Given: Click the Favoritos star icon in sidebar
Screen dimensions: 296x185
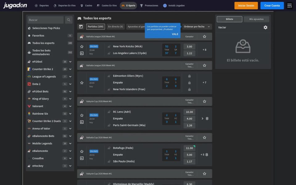Looking at the screenshot, I should point(29,35).
